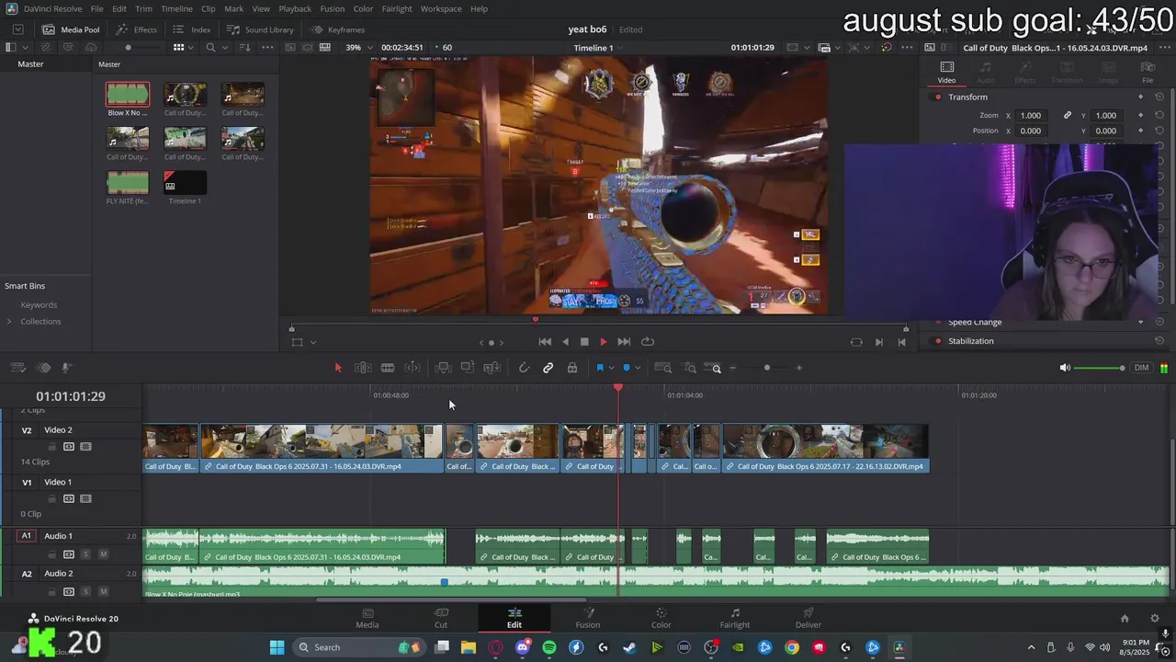Select the FLY NITE media thumbnail
The height and width of the screenshot is (662, 1176).
click(x=128, y=181)
